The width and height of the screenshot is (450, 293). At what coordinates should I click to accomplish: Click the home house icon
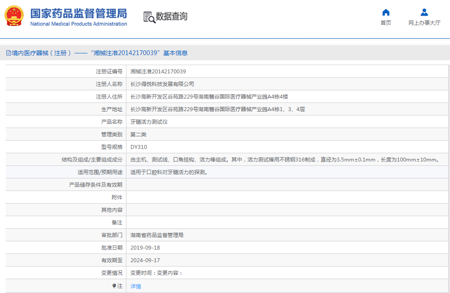tap(386, 12)
